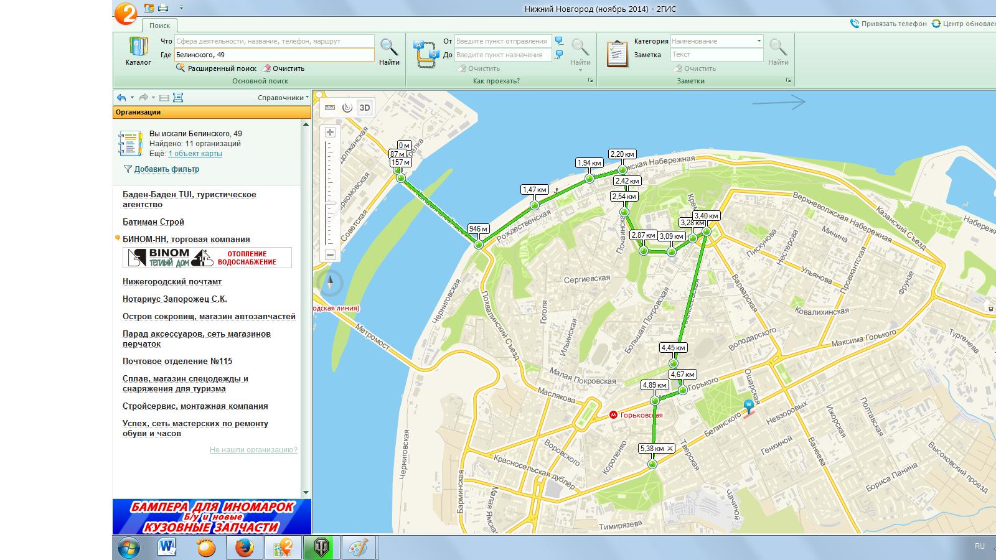Open Нотариус Запорожец С.К.
996x560 pixels.
[x=175, y=299]
